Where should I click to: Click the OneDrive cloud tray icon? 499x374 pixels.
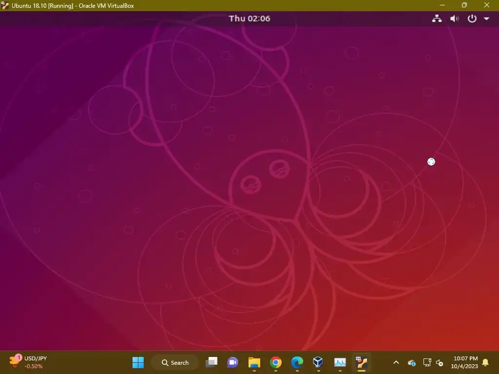(412, 362)
